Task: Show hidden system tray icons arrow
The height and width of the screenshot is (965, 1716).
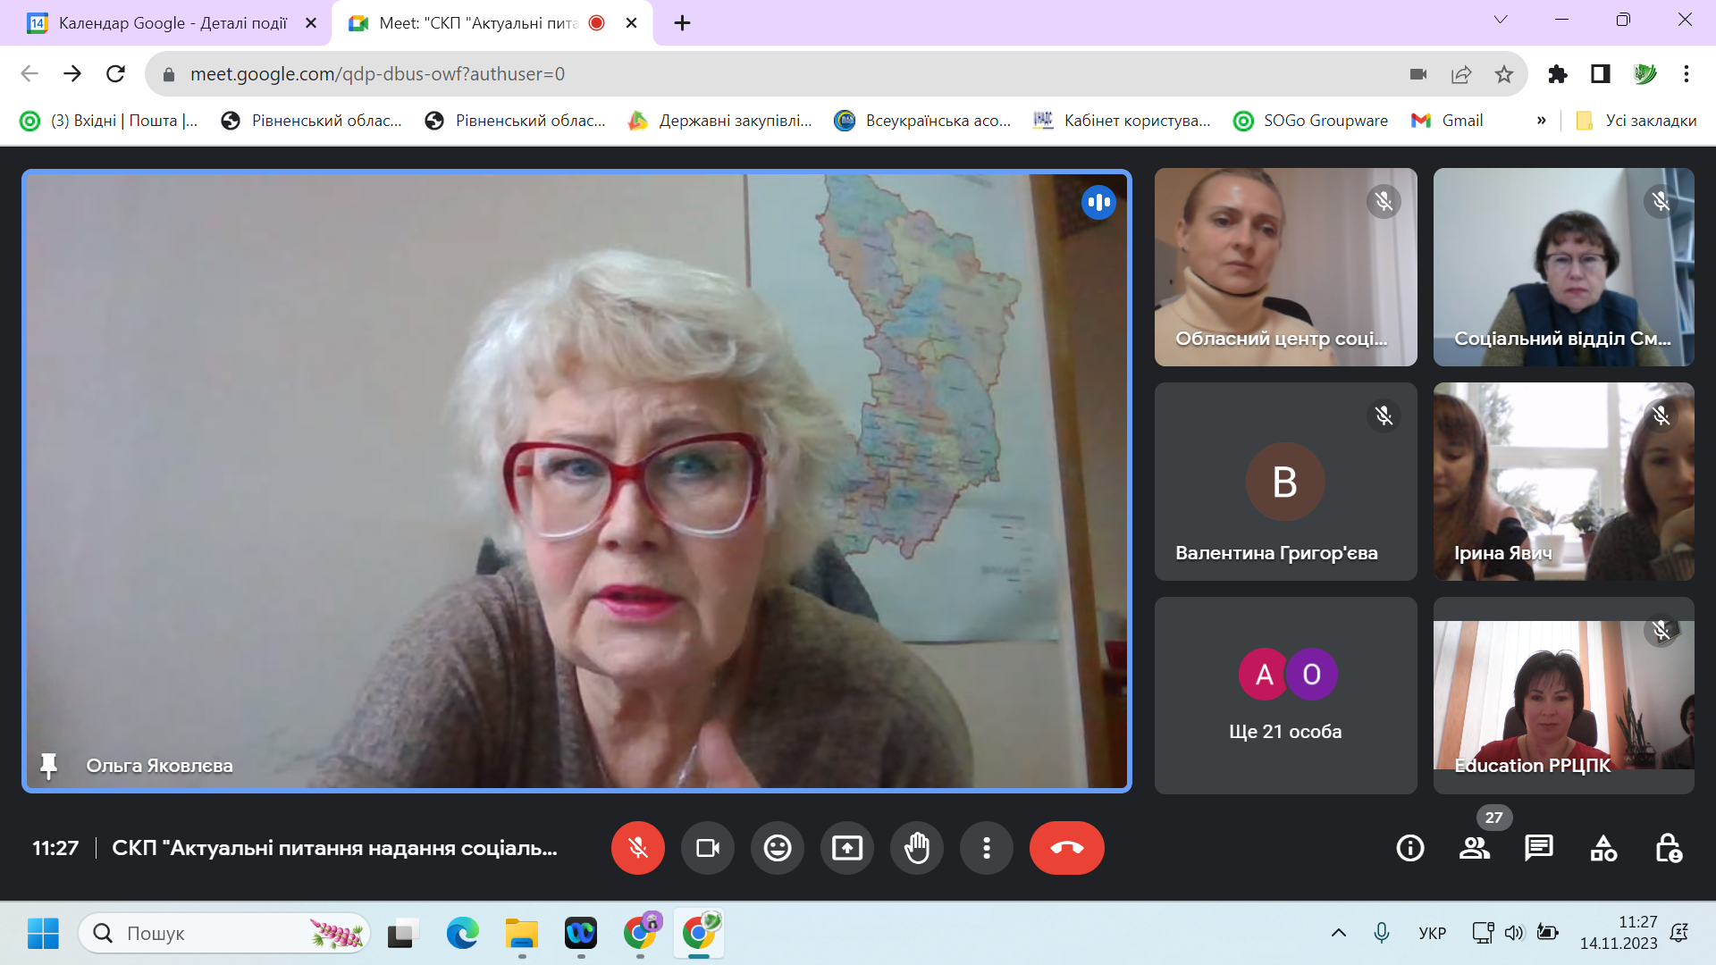Action: pyautogui.click(x=1338, y=933)
